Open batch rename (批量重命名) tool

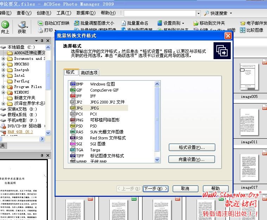[x=134, y=23]
